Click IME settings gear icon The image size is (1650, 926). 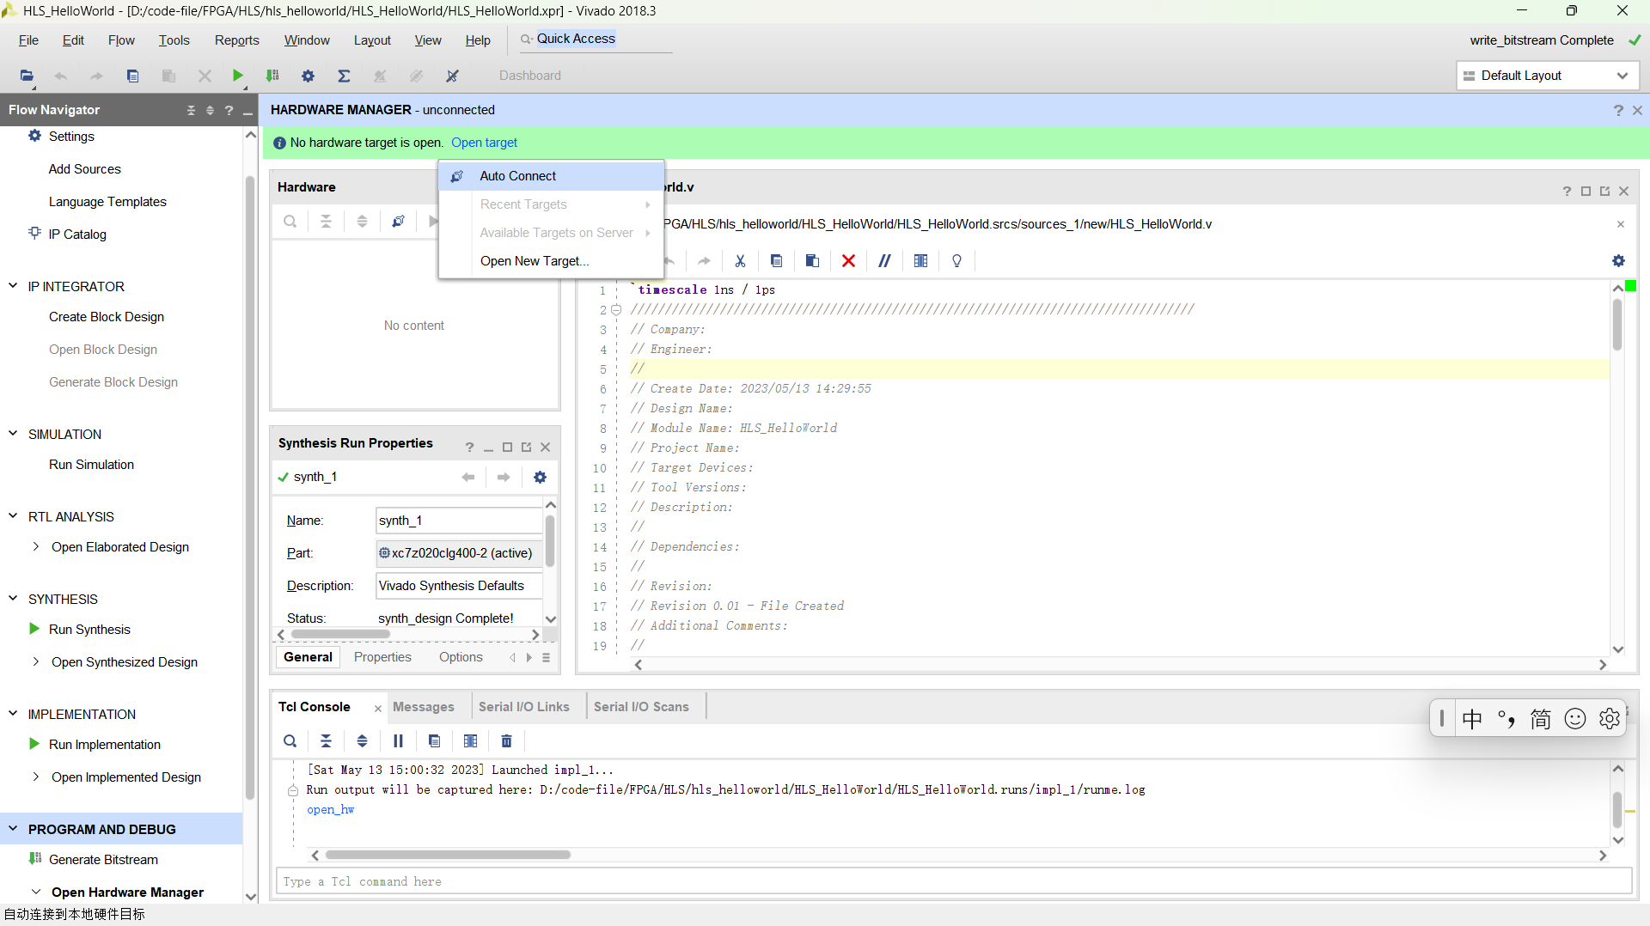(x=1609, y=719)
